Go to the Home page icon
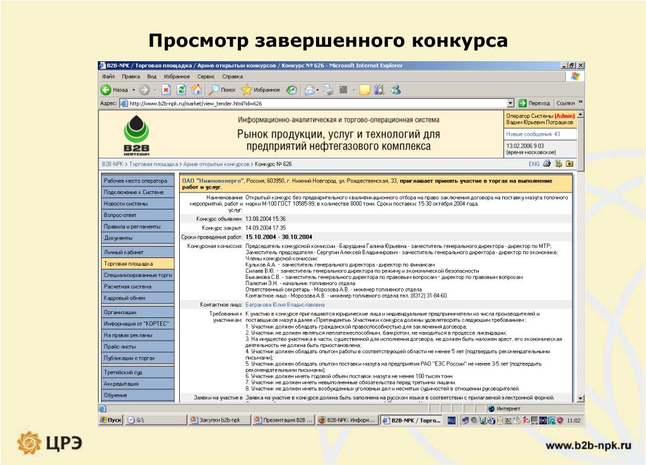Image resolution: width=646 pixels, height=465 pixels. [197, 90]
